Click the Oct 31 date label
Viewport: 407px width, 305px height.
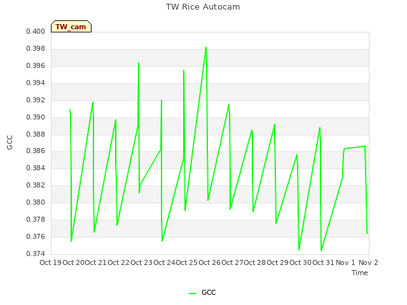(x=323, y=262)
